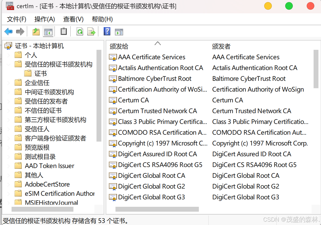Click Certification Authority of WoSign in 颁发者 column
Screen dimensions: 321x225
tap(258, 90)
